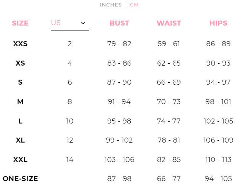The height and width of the screenshot is (186, 248).
Task: Select the XXS size row label
Action: click(x=20, y=44)
